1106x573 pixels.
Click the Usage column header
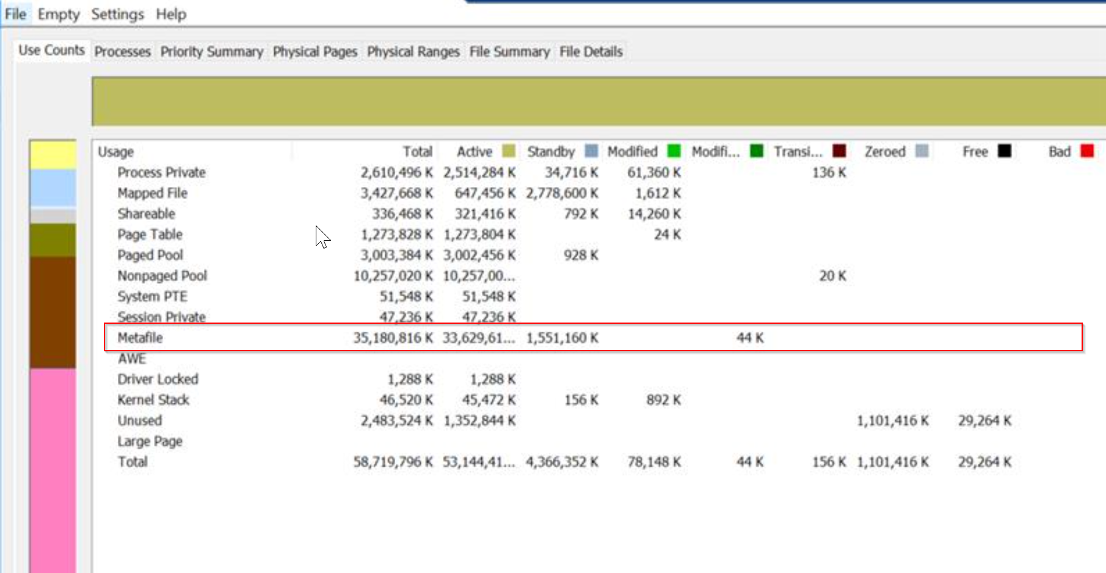click(x=116, y=151)
